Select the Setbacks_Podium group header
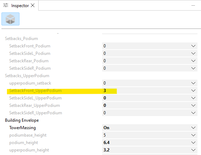201x155 pixels. coord(21,39)
